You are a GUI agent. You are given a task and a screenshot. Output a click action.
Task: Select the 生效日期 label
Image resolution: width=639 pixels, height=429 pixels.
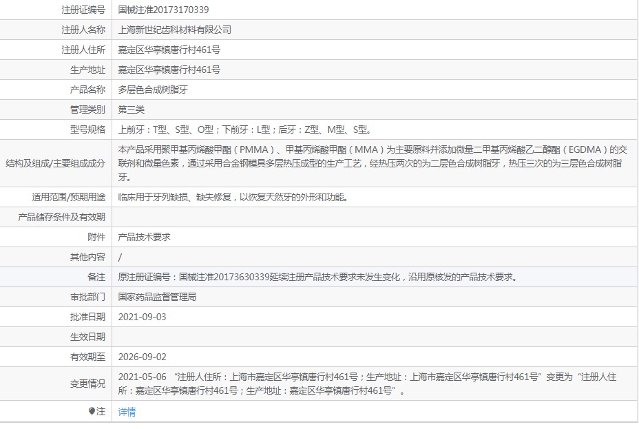click(87, 337)
